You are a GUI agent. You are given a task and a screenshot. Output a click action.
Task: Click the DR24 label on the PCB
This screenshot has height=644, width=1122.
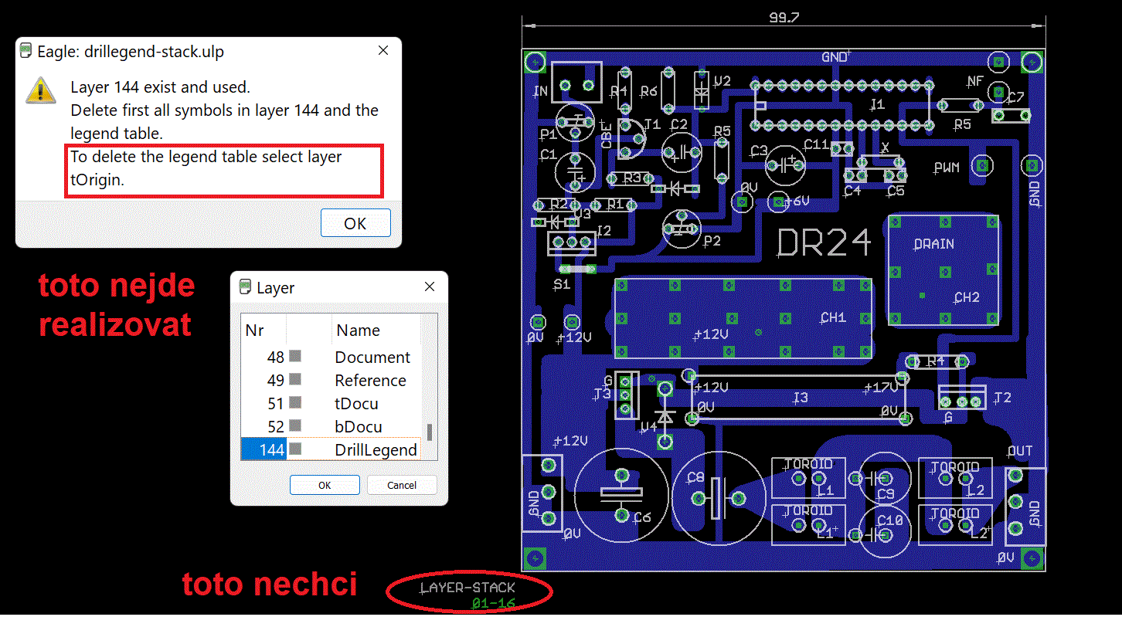point(824,242)
